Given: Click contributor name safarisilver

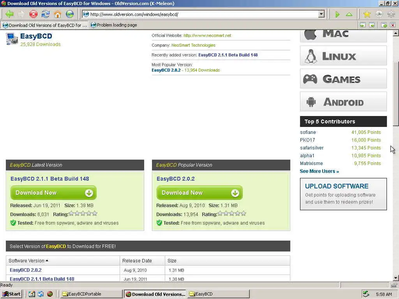Looking at the screenshot, I should 312,148.
